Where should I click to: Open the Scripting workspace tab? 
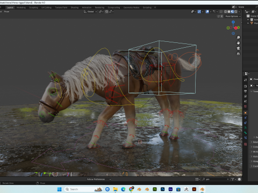coord(147,8)
